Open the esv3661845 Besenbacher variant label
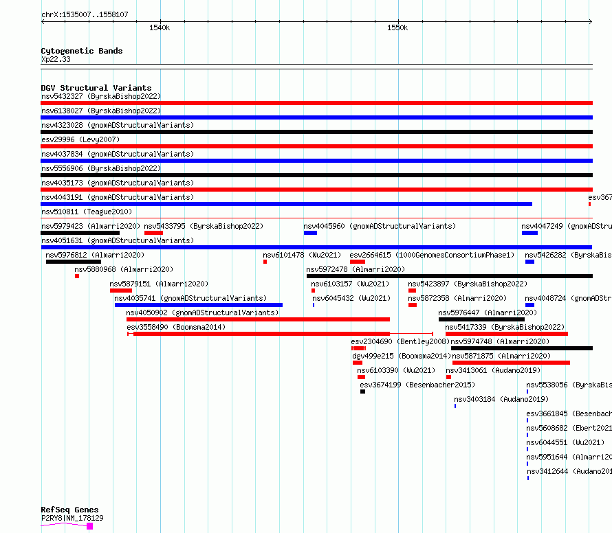Image resolution: width=612 pixels, height=533 pixels. (569, 413)
